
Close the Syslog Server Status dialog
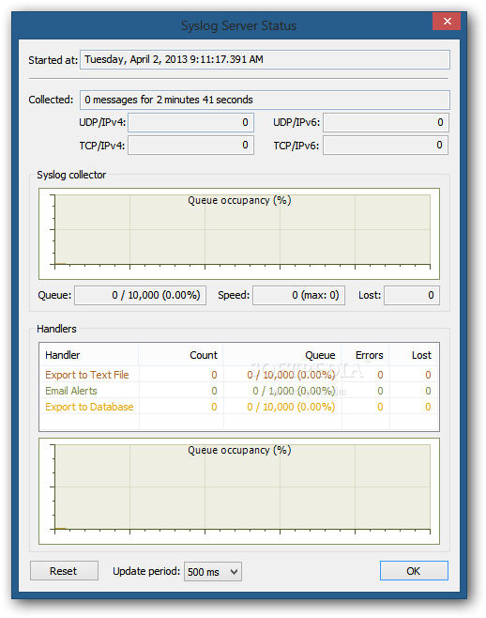click(x=447, y=22)
